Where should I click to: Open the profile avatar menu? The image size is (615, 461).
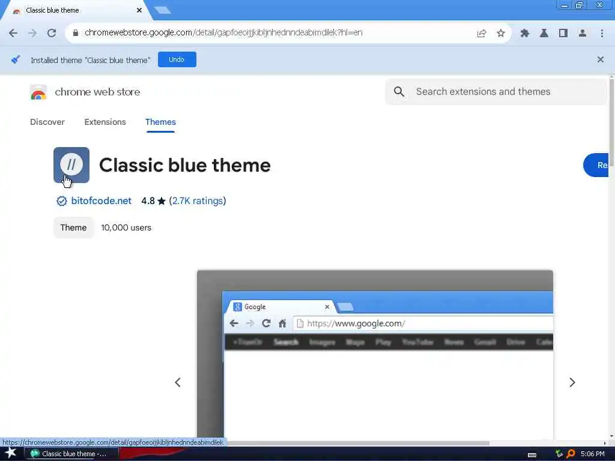pos(583,33)
